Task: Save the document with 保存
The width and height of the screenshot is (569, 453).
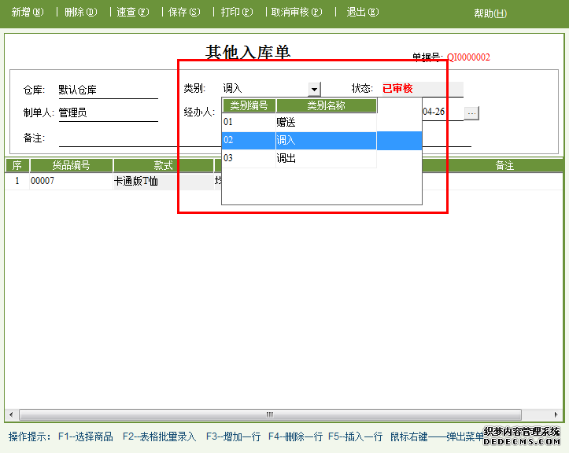Action: 184,13
